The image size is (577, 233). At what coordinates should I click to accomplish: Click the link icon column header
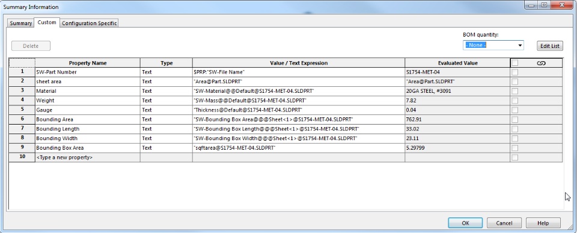point(541,63)
